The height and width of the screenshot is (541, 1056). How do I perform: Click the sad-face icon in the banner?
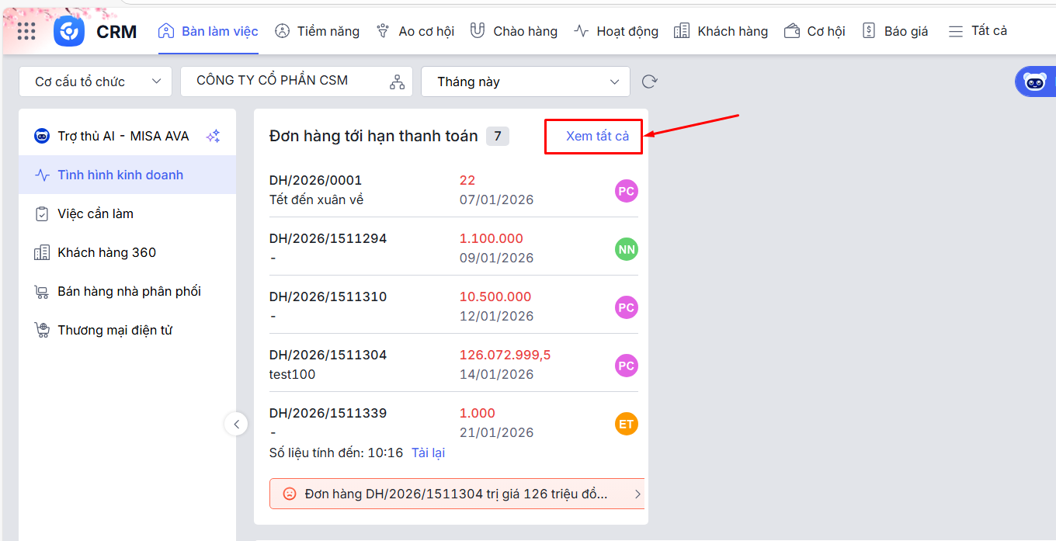pyautogui.click(x=290, y=494)
